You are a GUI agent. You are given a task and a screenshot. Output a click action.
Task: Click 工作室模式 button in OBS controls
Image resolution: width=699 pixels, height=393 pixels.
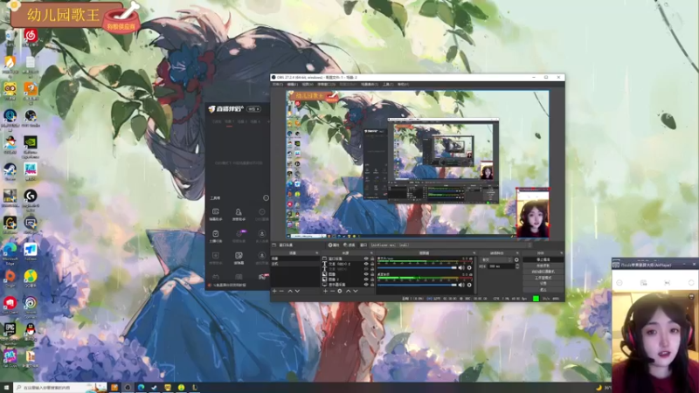tap(543, 278)
